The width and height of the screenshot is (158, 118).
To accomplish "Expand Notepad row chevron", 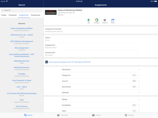I will pyautogui.click(x=139, y=92).
